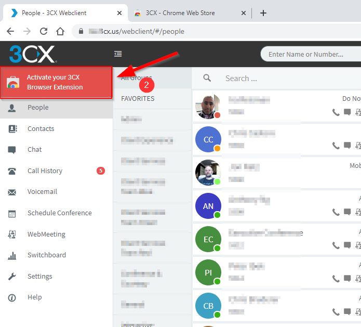Screen dimensions: 361x327
Task: Select the CB avatar contact
Action: 208,306
